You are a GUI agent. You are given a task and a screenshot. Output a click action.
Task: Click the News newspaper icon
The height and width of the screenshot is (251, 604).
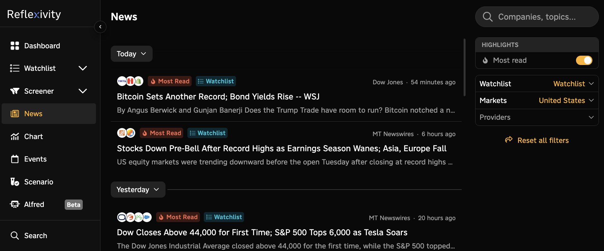pyautogui.click(x=15, y=114)
